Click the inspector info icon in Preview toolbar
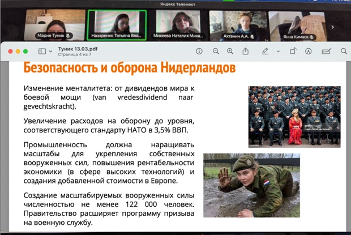This screenshot has height=235, width=351. [199, 52]
